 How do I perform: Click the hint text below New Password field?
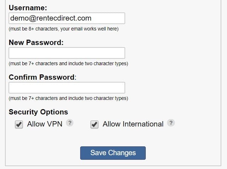coord(68,64)
